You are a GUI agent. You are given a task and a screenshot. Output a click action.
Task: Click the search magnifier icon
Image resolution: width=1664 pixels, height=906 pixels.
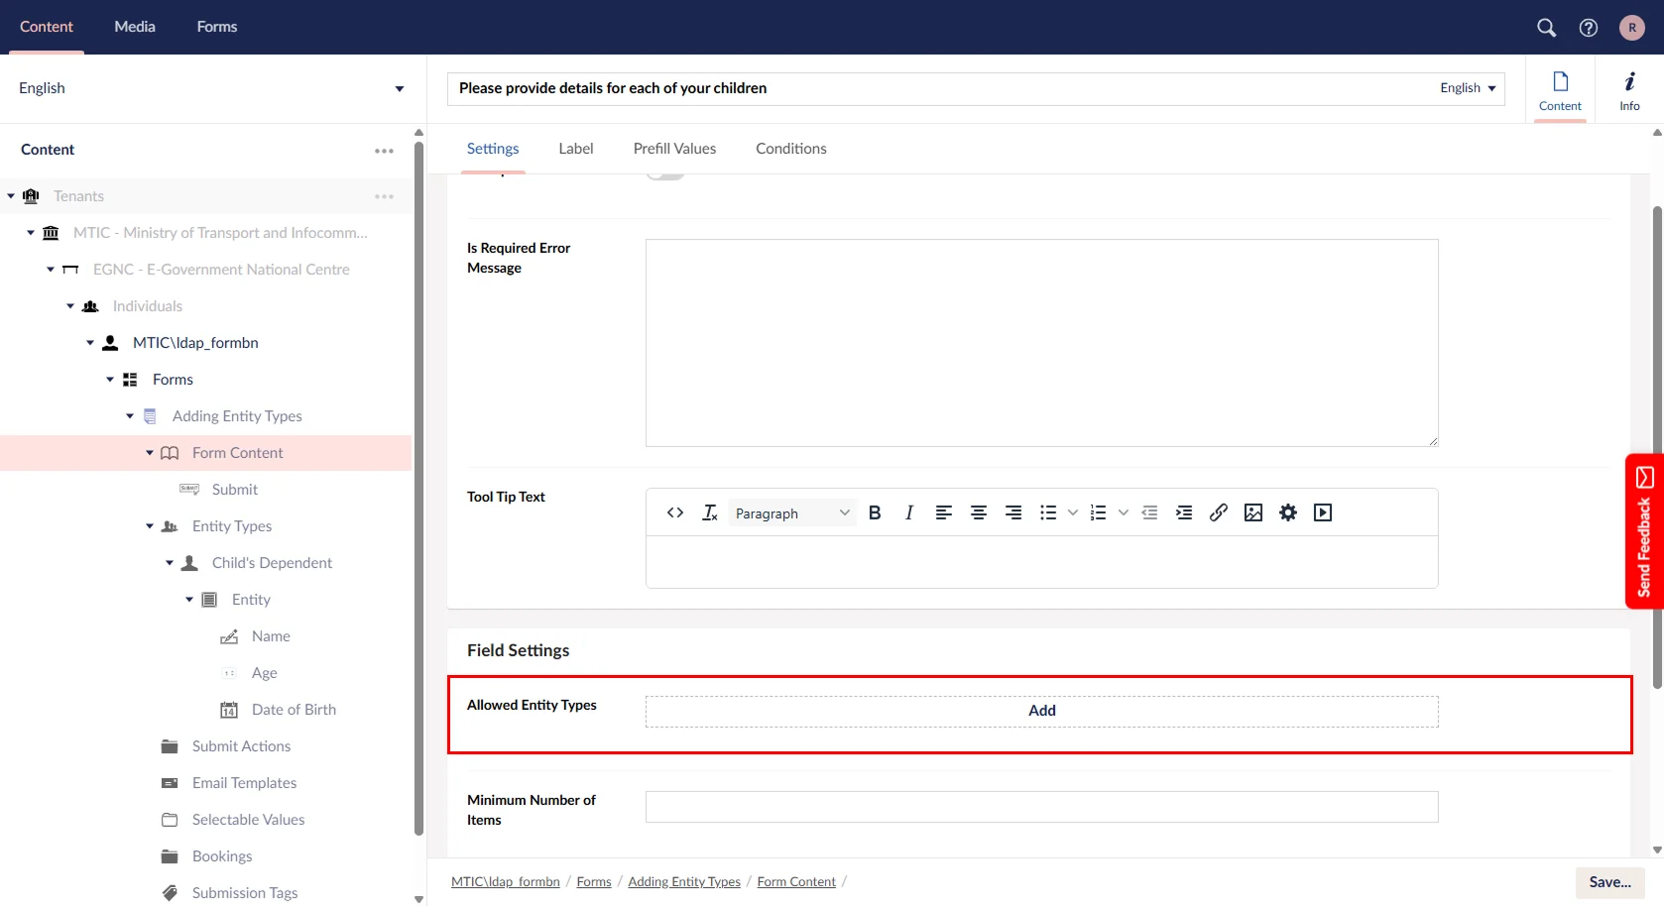point(1546,28)
